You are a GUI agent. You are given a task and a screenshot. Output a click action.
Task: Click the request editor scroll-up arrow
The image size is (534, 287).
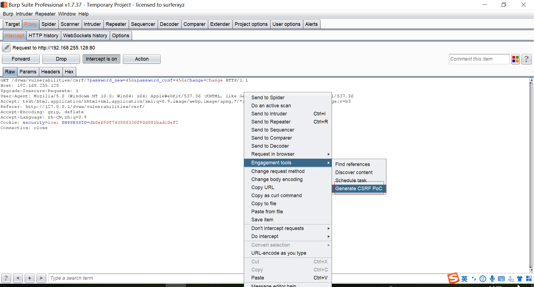(x=531, y=80)
